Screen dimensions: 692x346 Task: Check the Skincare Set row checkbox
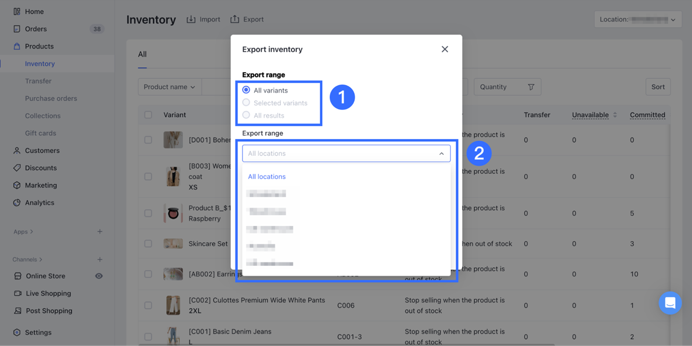click(x=148, y=244)
